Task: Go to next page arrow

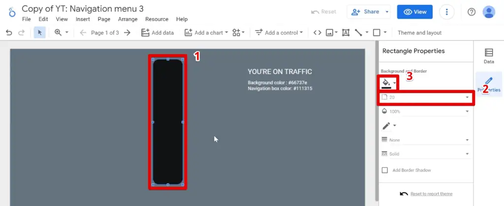Action: click(x=127, y=33)
